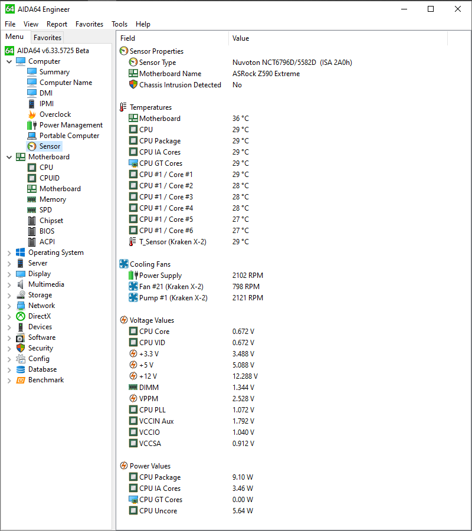Open the Favorites menu in menu bar
The width and height of the screenshot is (472, 531).
pyautogui.click(x=90, y=24)
